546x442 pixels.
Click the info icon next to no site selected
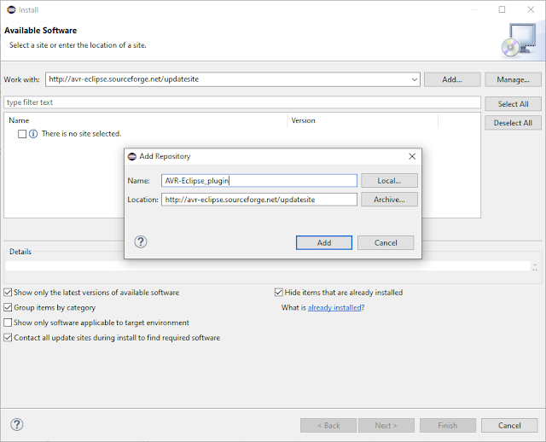(33, 134)
